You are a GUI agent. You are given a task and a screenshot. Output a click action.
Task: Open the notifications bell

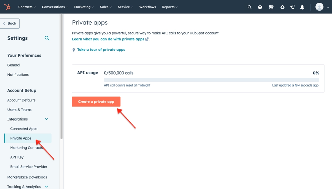click(x=302, y=7)
